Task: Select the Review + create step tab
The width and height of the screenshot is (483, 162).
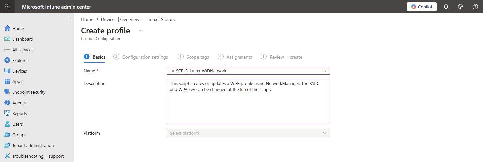Action: coord(282,57)
